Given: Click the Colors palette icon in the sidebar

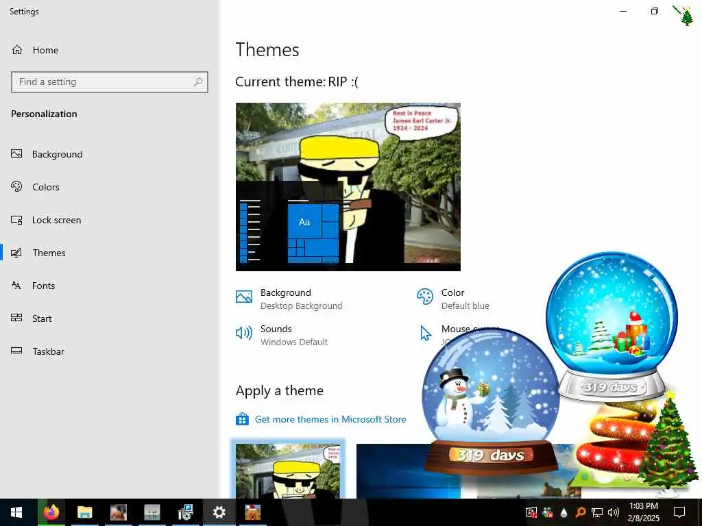Looking at the screenshot, I should pyautogui.click(x=16, y=186).
